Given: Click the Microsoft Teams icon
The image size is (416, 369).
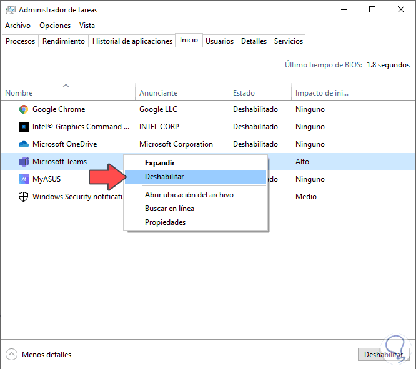Looking at the screenshot, I should click(x=24, y=162).
